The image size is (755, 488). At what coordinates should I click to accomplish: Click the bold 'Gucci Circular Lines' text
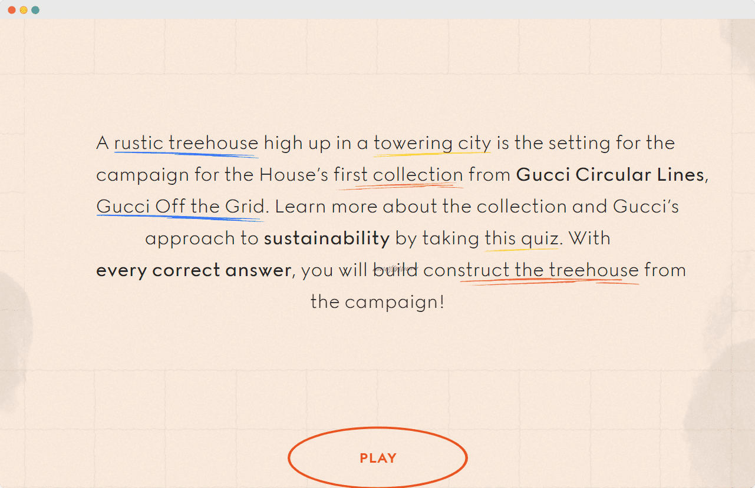pyautogui.click(x=610, y=175)
